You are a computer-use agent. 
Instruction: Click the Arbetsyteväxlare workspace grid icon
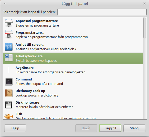(x=9, y=58)
